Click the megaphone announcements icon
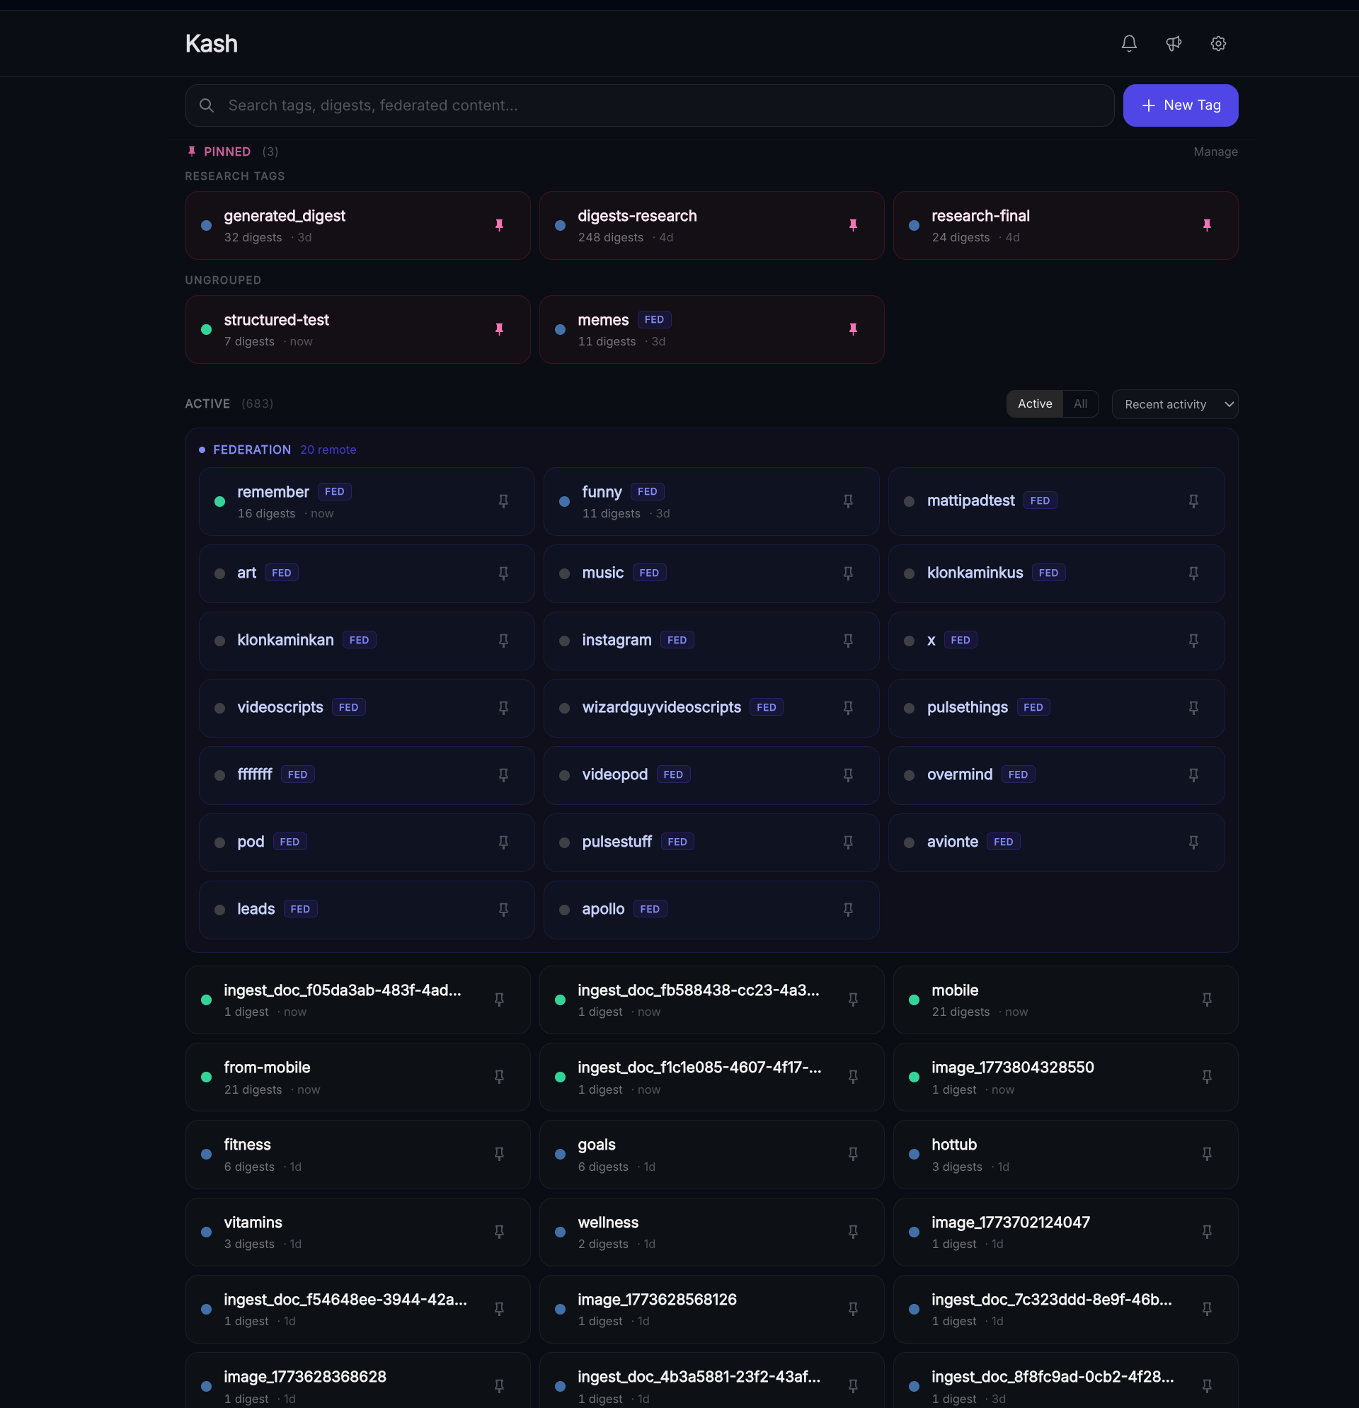The image size is (1359, 1408). click(1173, 44)
